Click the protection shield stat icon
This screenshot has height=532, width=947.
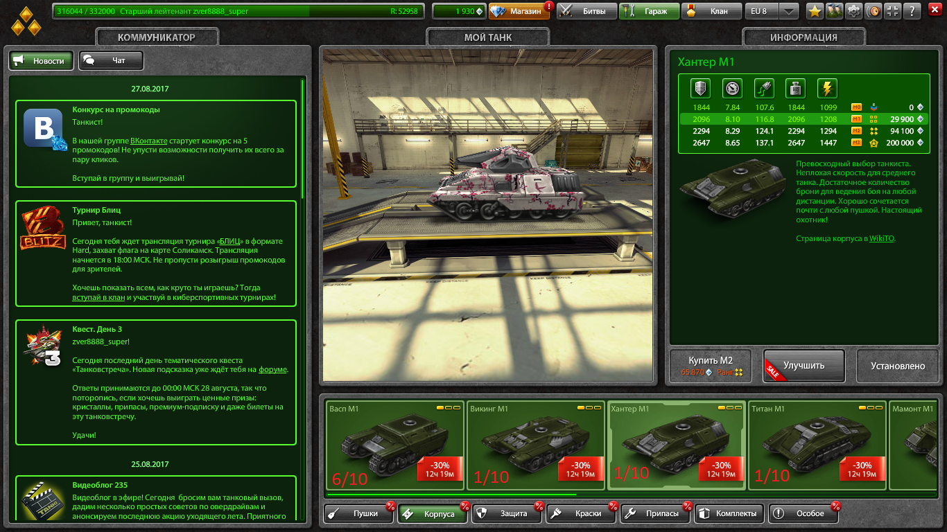pos(701,88)
